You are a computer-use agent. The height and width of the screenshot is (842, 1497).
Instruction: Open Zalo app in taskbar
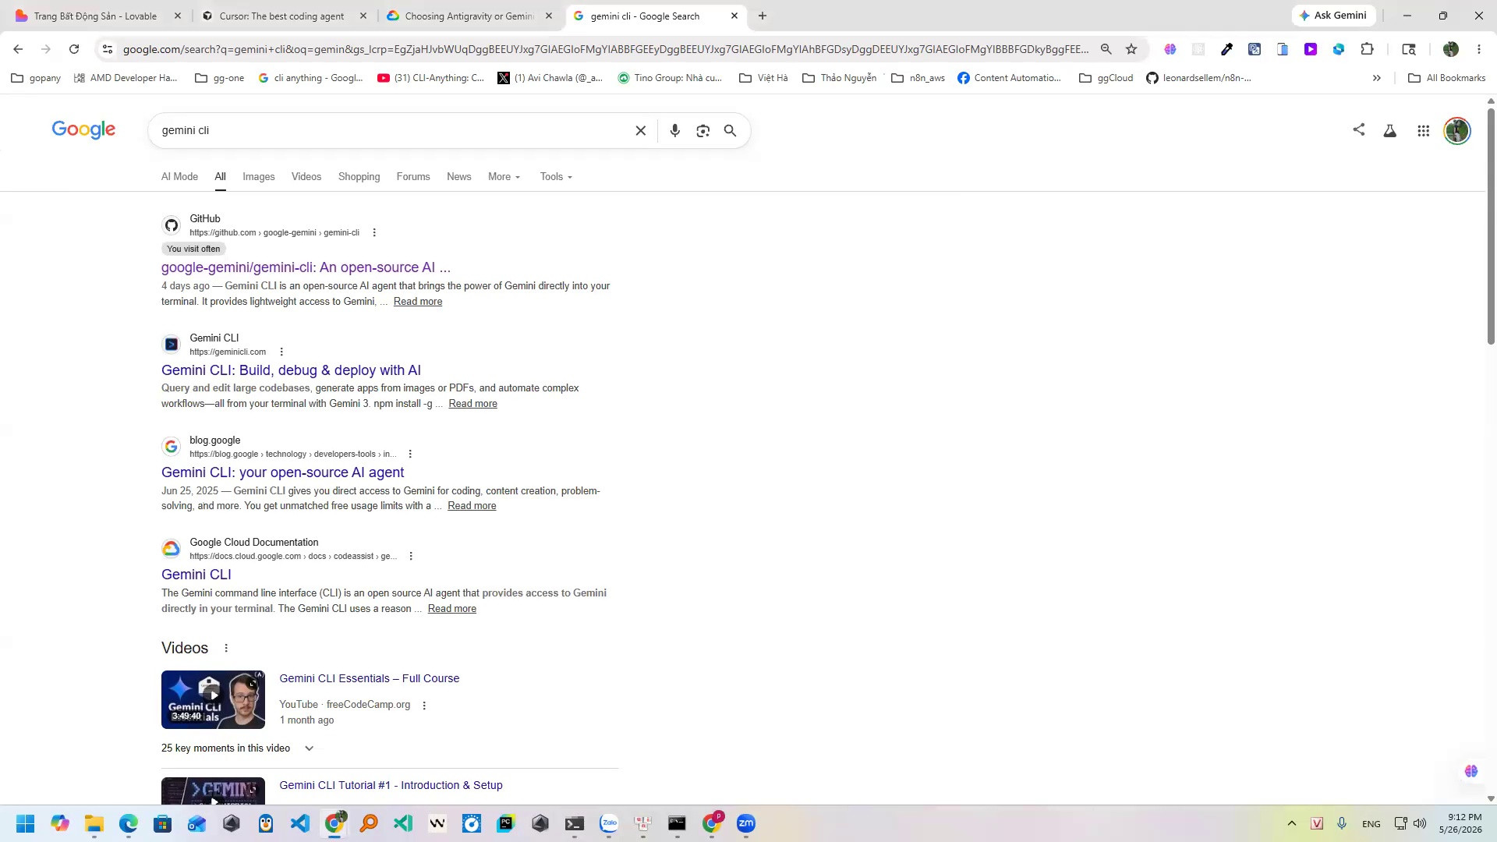pyautogui.click(x=609, y=823)
